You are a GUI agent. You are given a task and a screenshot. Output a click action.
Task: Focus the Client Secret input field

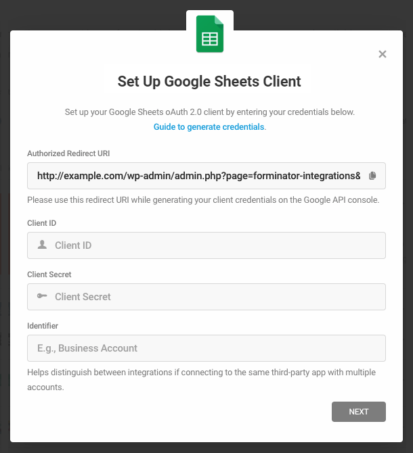(206, 297)
